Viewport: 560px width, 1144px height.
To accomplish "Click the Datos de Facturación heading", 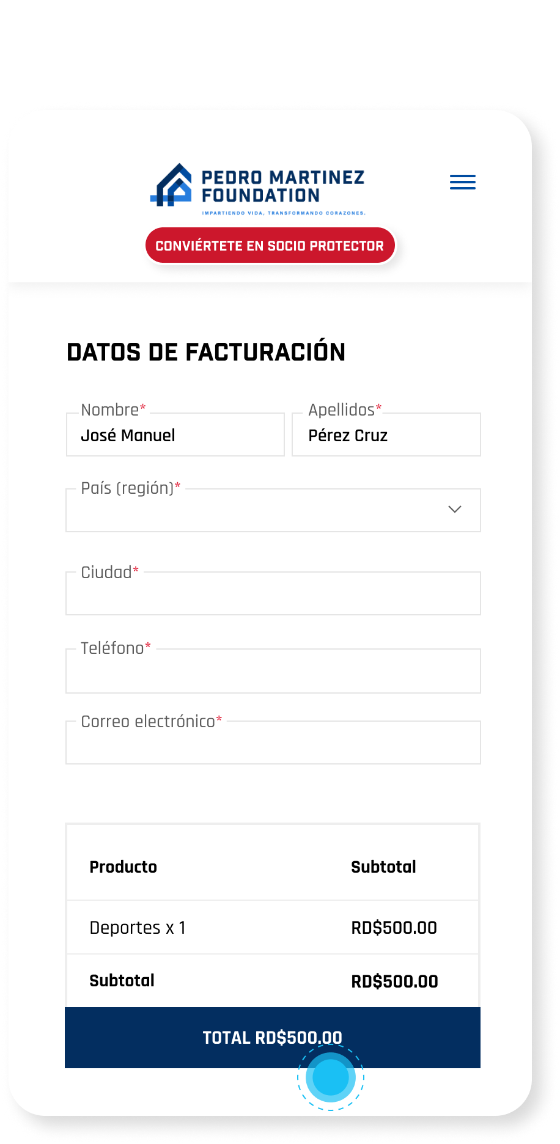I will coord(206,353).
